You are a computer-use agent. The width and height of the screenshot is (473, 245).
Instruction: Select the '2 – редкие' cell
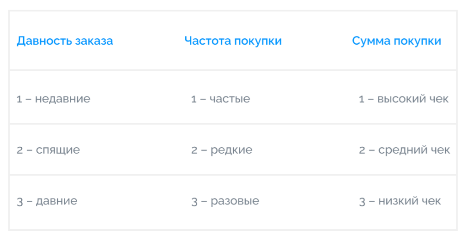pos(222,150)
